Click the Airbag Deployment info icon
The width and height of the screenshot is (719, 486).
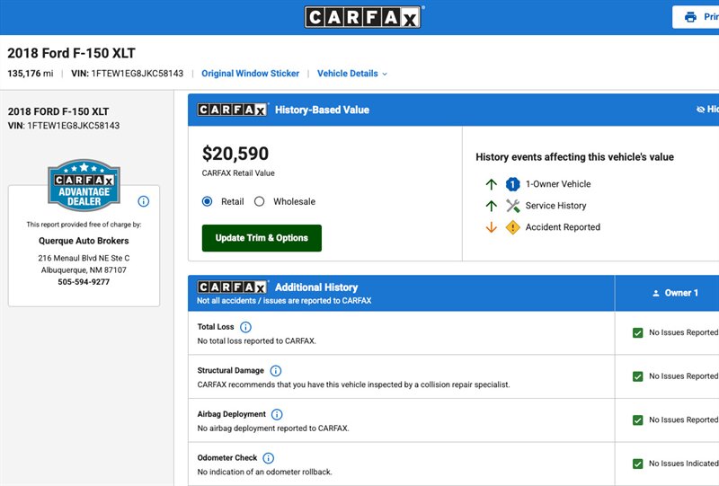point(277,414)
